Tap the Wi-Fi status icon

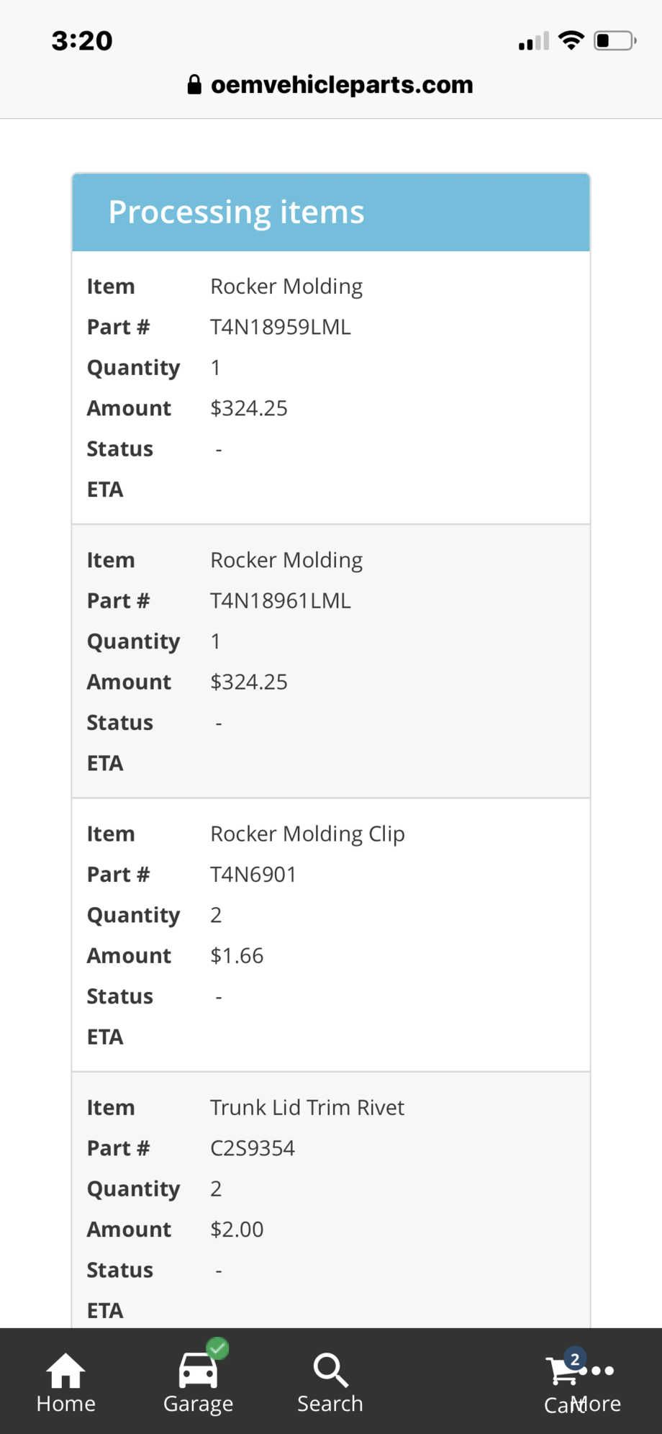571,40
